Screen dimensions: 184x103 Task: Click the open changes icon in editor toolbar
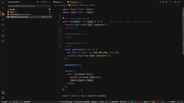pos(163,2)
